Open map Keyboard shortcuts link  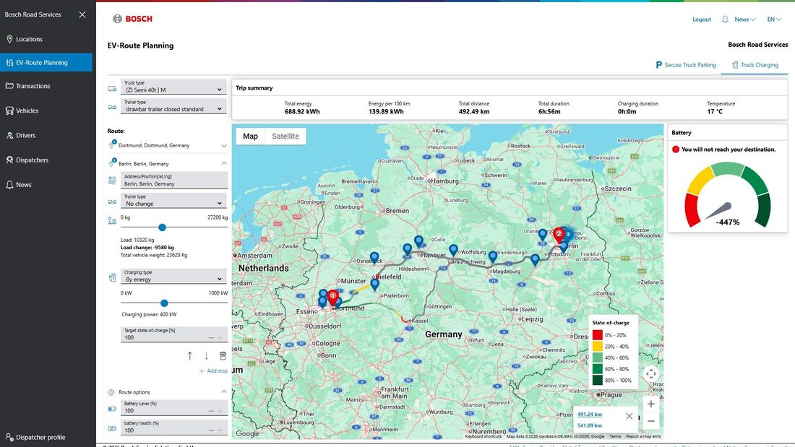coord(484,436)
